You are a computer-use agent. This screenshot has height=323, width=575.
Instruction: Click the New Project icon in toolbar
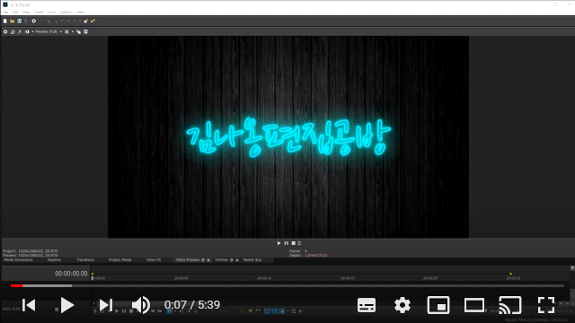pos(5,22)
